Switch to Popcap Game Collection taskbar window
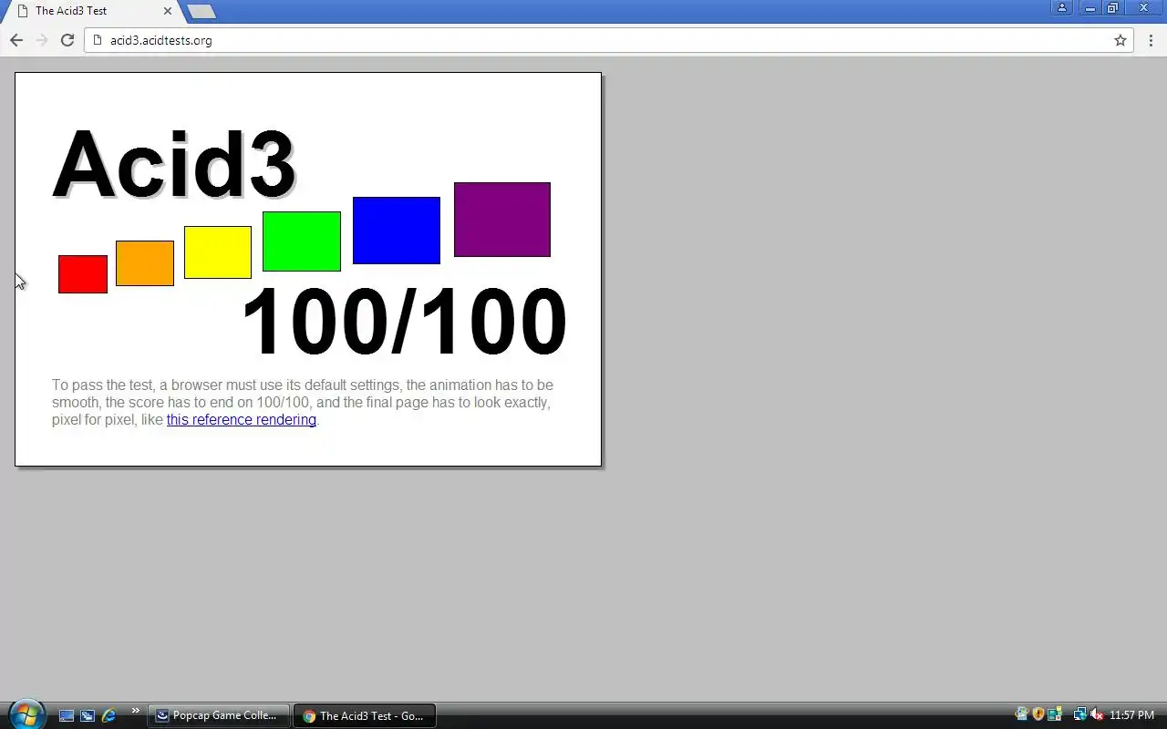 coord(219,716)
